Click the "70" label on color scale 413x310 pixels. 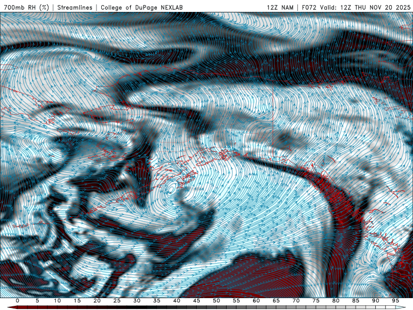click(x=296, y=301)
